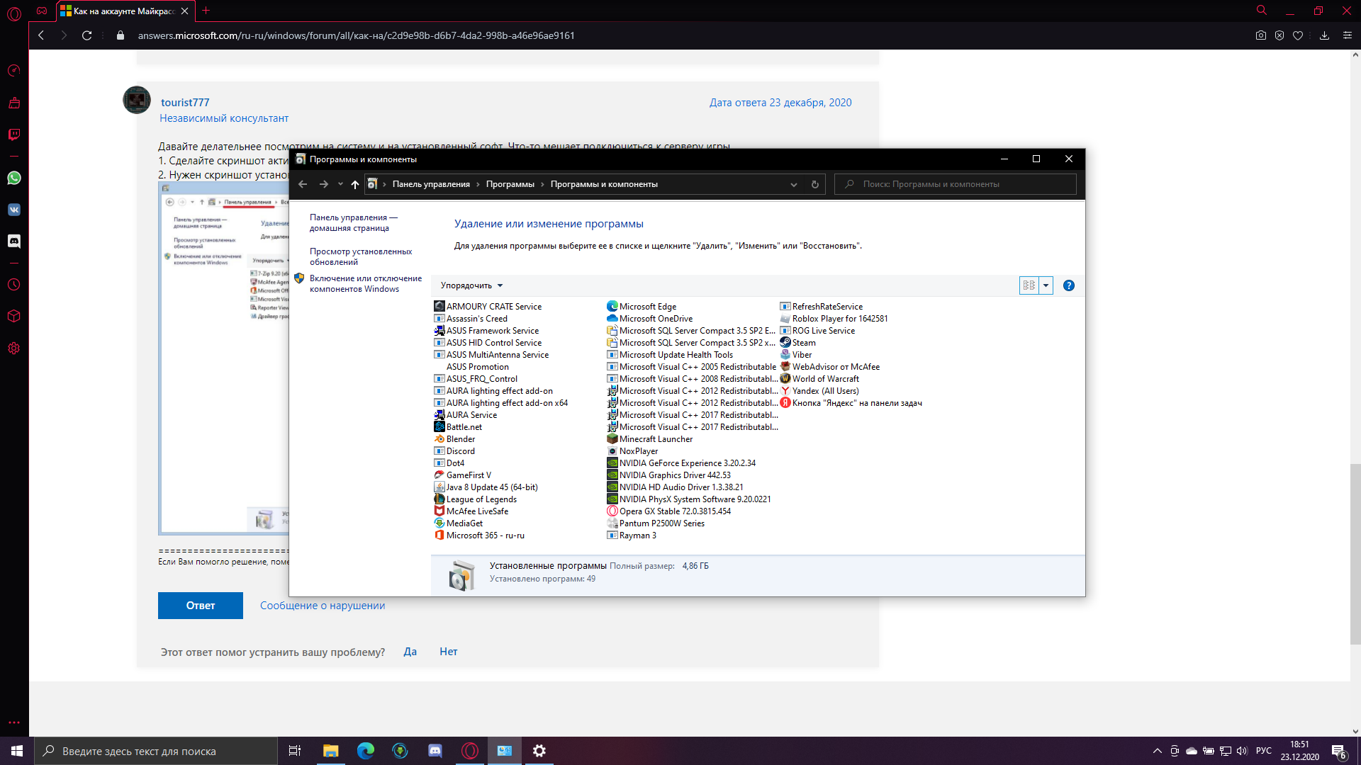Open Task View on taskbar

pyautogui.click(x=295, y=751)
